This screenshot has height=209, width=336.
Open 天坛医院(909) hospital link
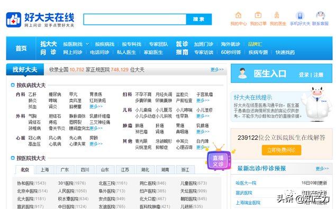tap(194, 191)
